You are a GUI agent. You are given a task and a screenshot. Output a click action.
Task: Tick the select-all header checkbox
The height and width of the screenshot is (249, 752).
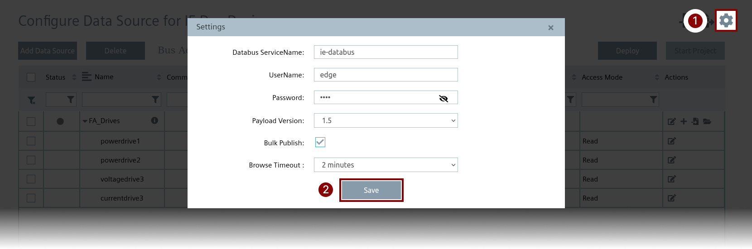point(31,77)
